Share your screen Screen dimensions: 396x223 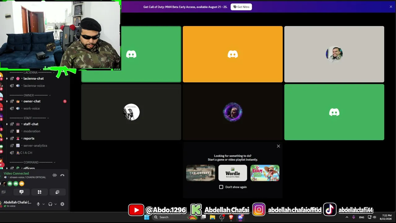[21, 192]
